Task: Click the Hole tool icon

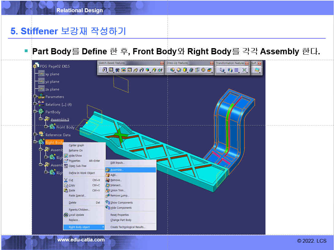Action: point(130,70)
